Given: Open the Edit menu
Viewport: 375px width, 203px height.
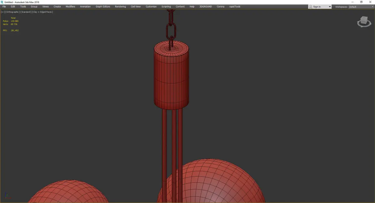Looking at the screenshot, I should pos(13,7).
